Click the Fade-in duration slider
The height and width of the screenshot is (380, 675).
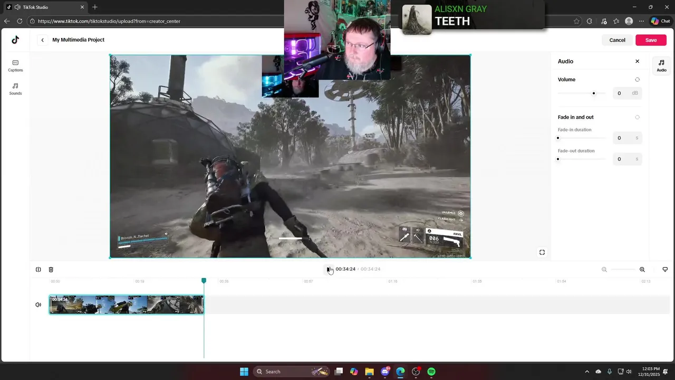tap(582, 138)
